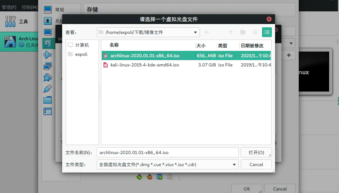This screenshot has height=193, width=339.
Task: Click 656 MiB size cell
Action: pyautogui.click(x=206, y=55)
